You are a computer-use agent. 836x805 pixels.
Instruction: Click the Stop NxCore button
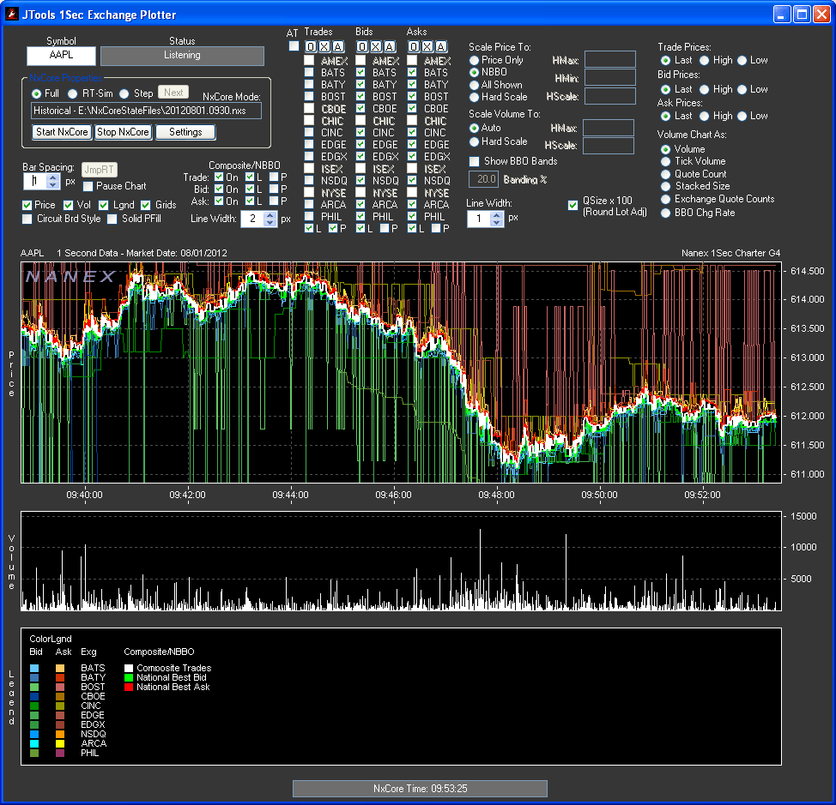pyautogui.click(x=123, y=132)
